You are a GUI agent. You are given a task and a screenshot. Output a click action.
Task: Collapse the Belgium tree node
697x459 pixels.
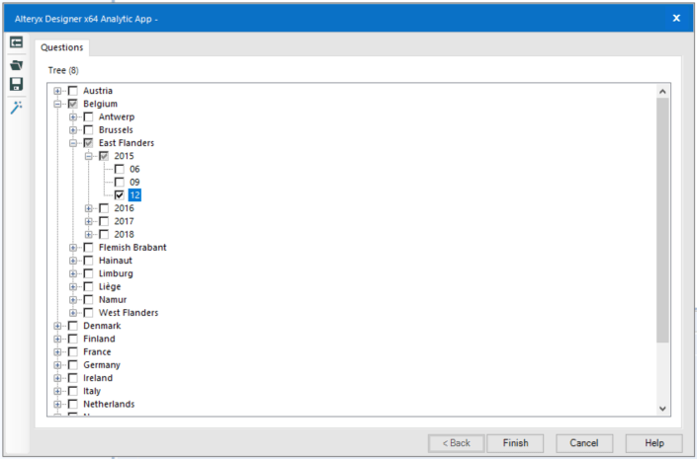(58, 104)
